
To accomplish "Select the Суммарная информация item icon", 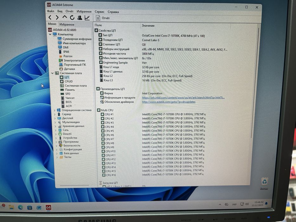I will point(60,39).
